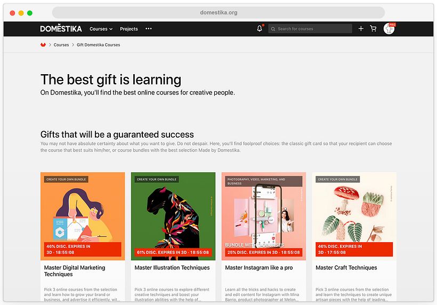Open the panther illustration course thumbnail

click(173, 216)
